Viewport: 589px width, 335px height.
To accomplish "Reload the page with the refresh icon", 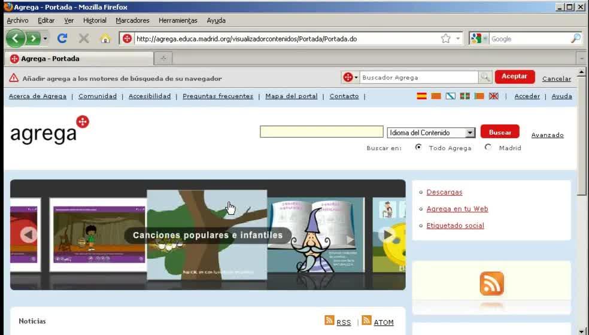I will pos(62,38).
